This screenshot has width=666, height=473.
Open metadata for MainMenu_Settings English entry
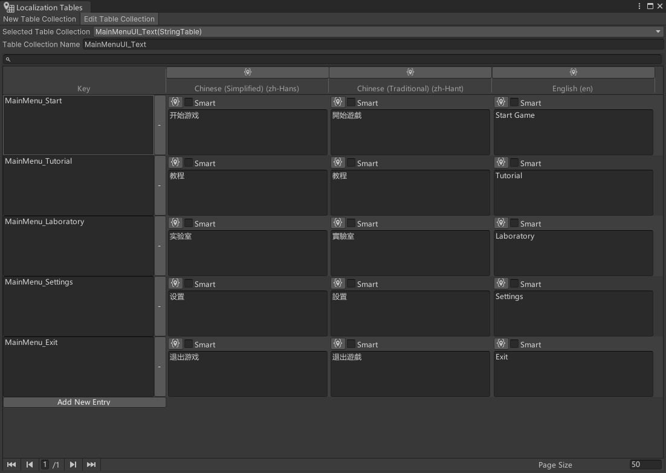(x=501, y=284)
